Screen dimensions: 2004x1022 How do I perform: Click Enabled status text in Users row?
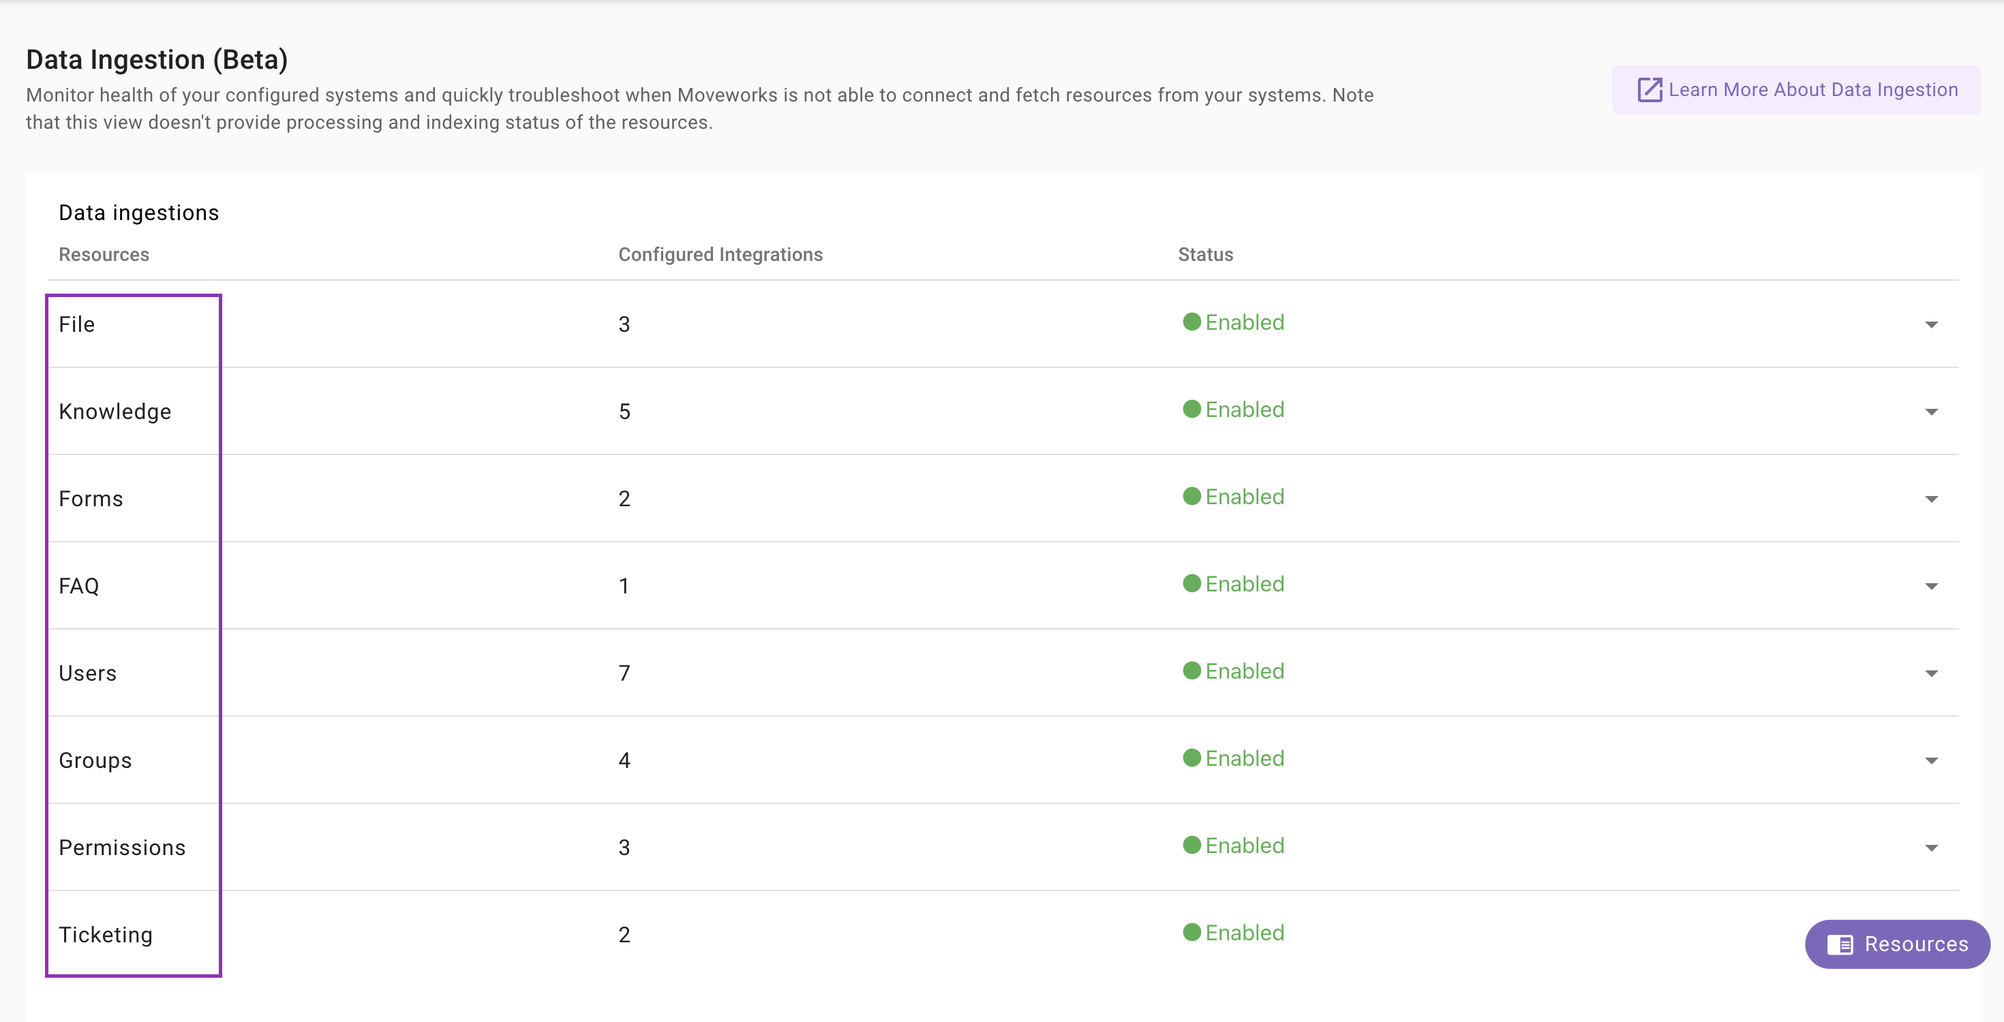tap(1245, 670)
